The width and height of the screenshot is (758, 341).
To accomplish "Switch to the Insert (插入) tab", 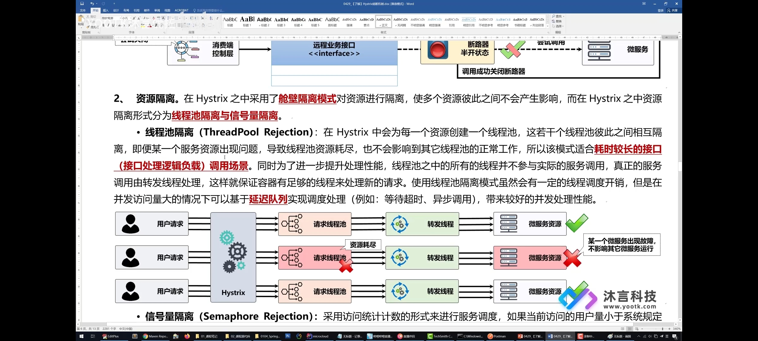I will click(x=105, y=10).
